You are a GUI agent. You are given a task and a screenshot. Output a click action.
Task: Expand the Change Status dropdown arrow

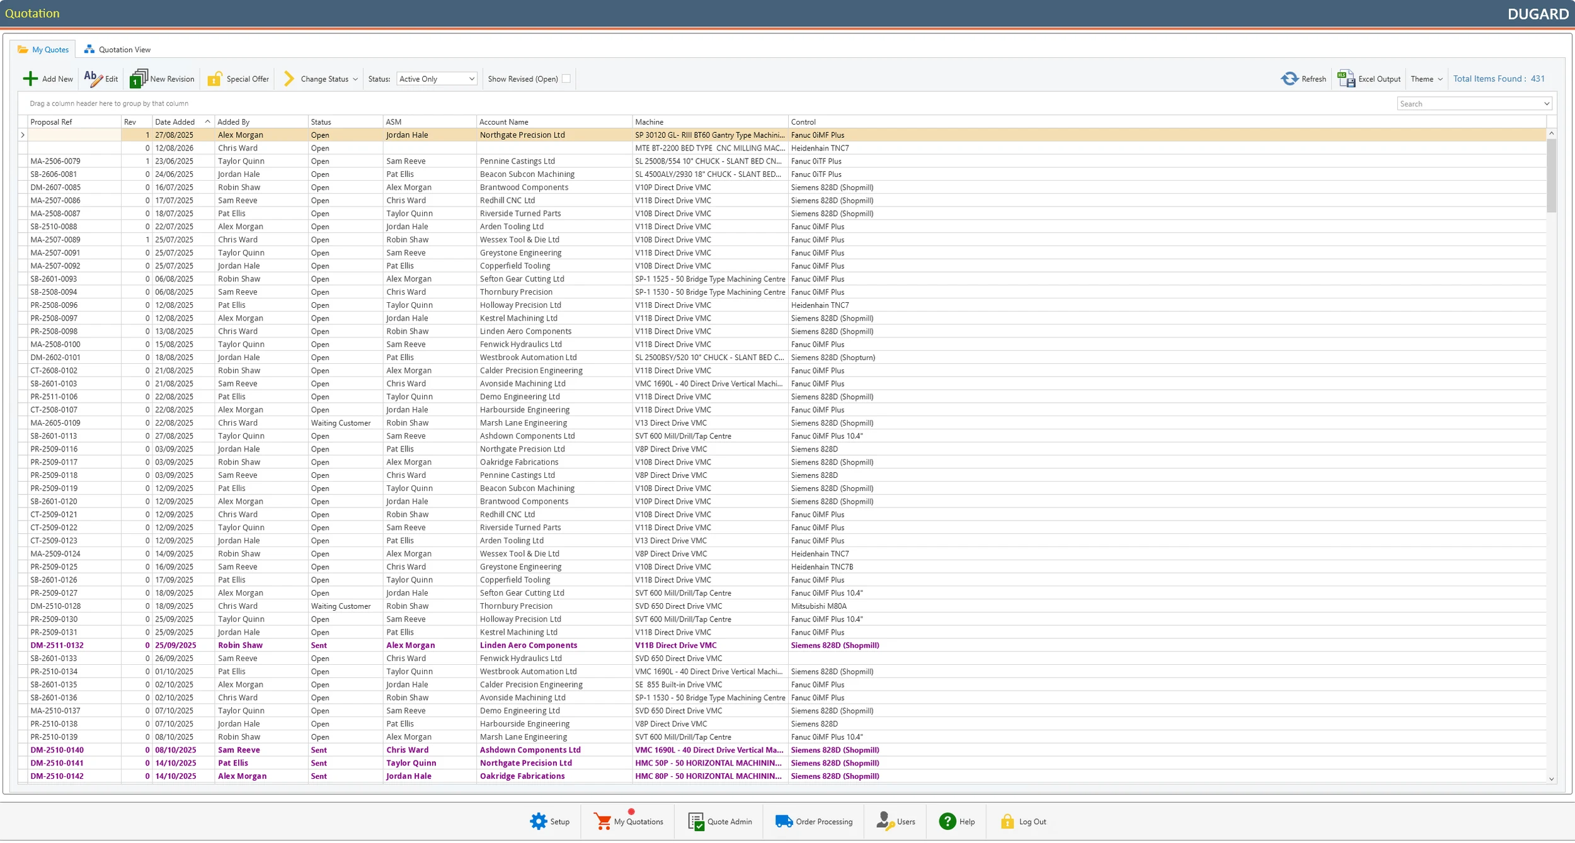coord(355,79)
